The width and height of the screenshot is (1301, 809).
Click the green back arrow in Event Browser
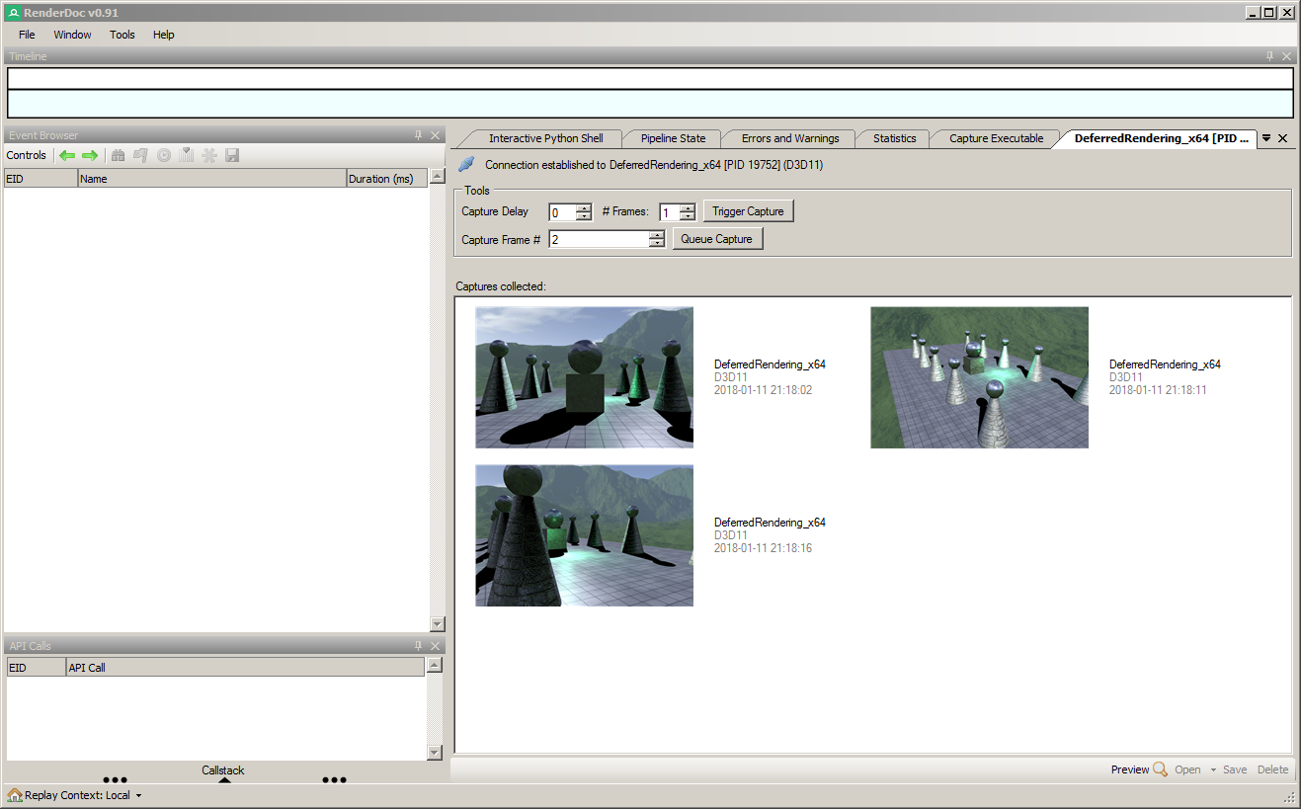(67, 155)
